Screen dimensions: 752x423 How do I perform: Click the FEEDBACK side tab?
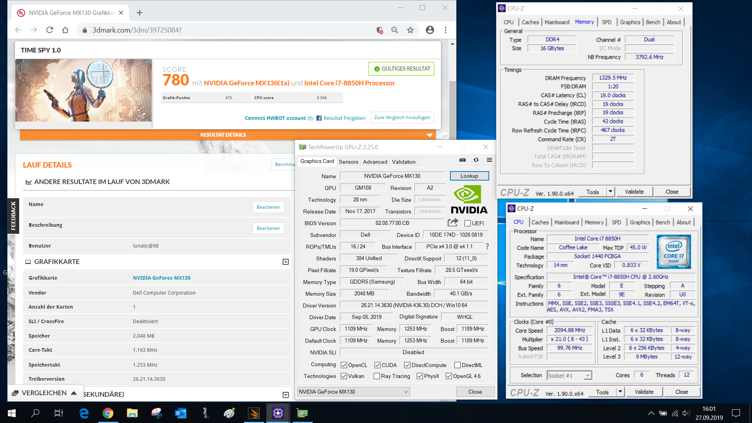click(x=13, y=216)
